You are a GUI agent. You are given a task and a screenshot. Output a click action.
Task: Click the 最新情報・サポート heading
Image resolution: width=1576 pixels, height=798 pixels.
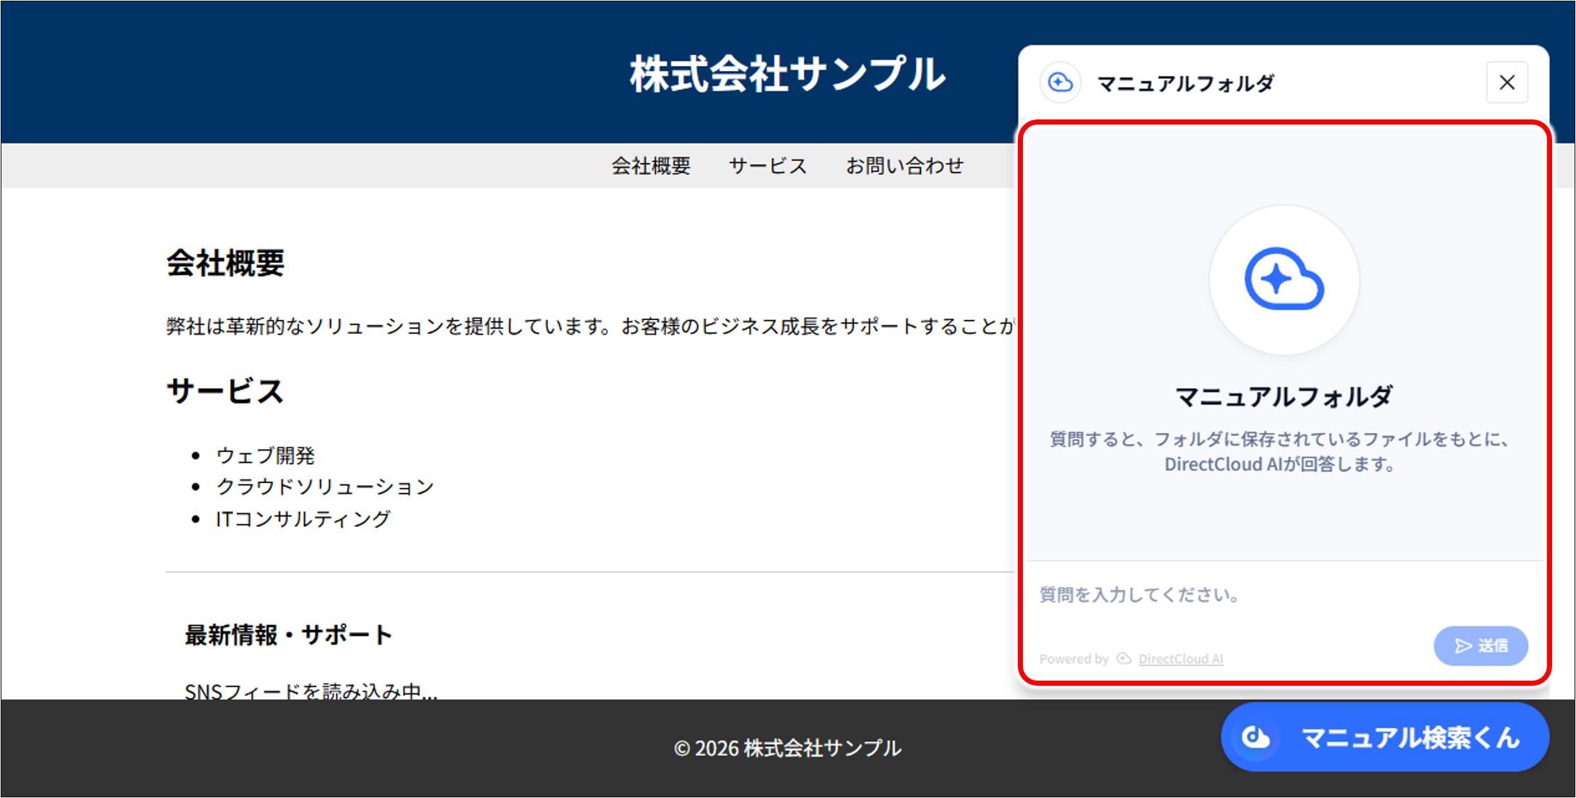point(288,635)
